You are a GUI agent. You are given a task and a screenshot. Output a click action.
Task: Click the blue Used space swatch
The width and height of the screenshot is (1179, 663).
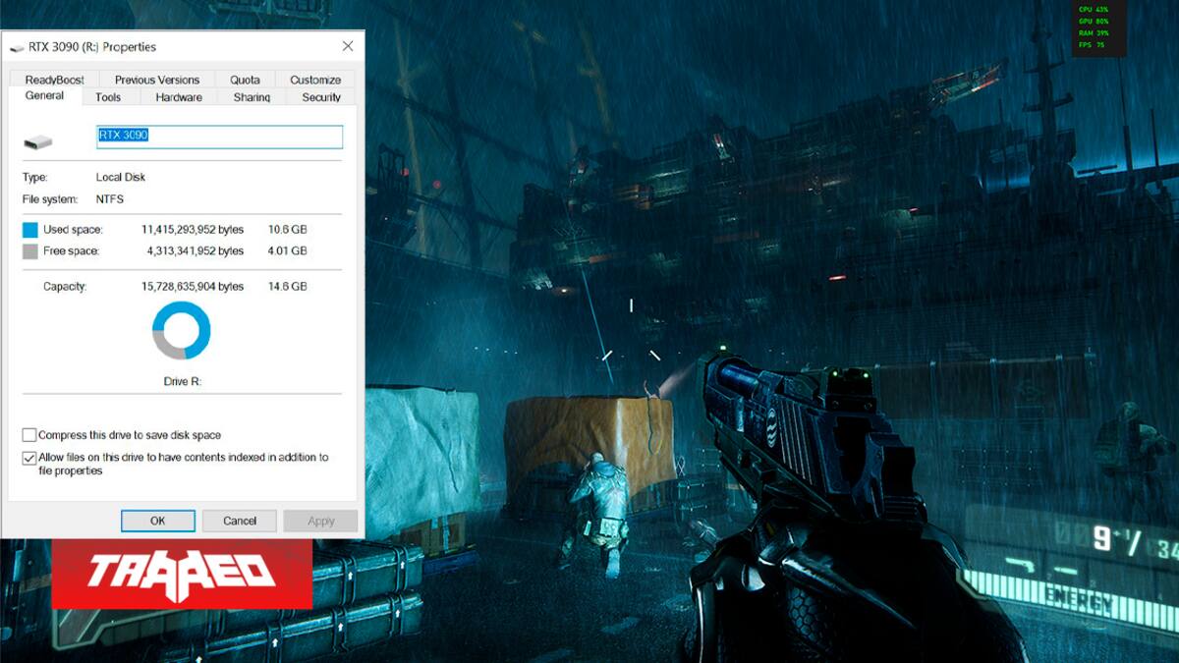coord(29,230)
